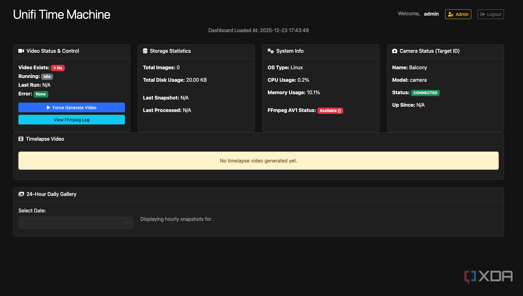The width and height of the screenshot is (523, 296).
Task: Open the Admin panel button
Action: [x=458, y=14]
